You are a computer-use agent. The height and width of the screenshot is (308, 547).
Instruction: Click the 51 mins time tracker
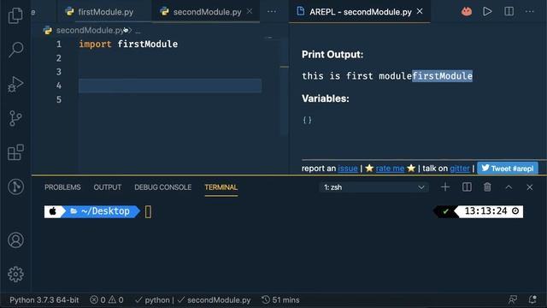280,300
